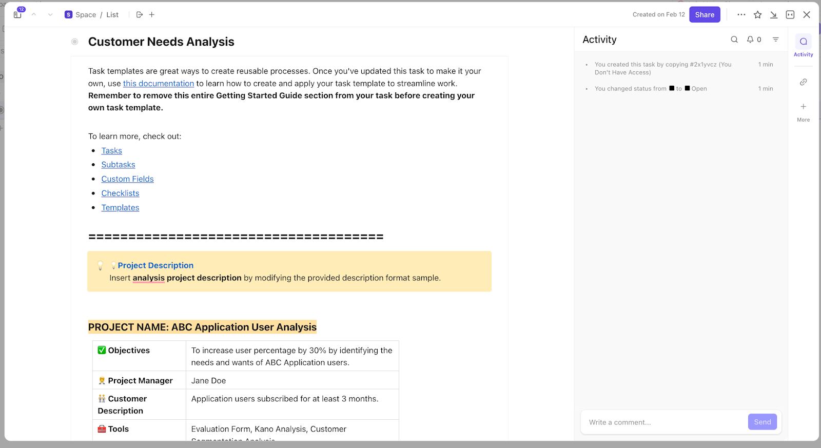Toggle the task status circle beside title
This screenshot has height=448, width=821.
[x=75, y=42]
